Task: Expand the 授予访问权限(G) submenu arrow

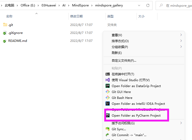Action: pos(181,123)
